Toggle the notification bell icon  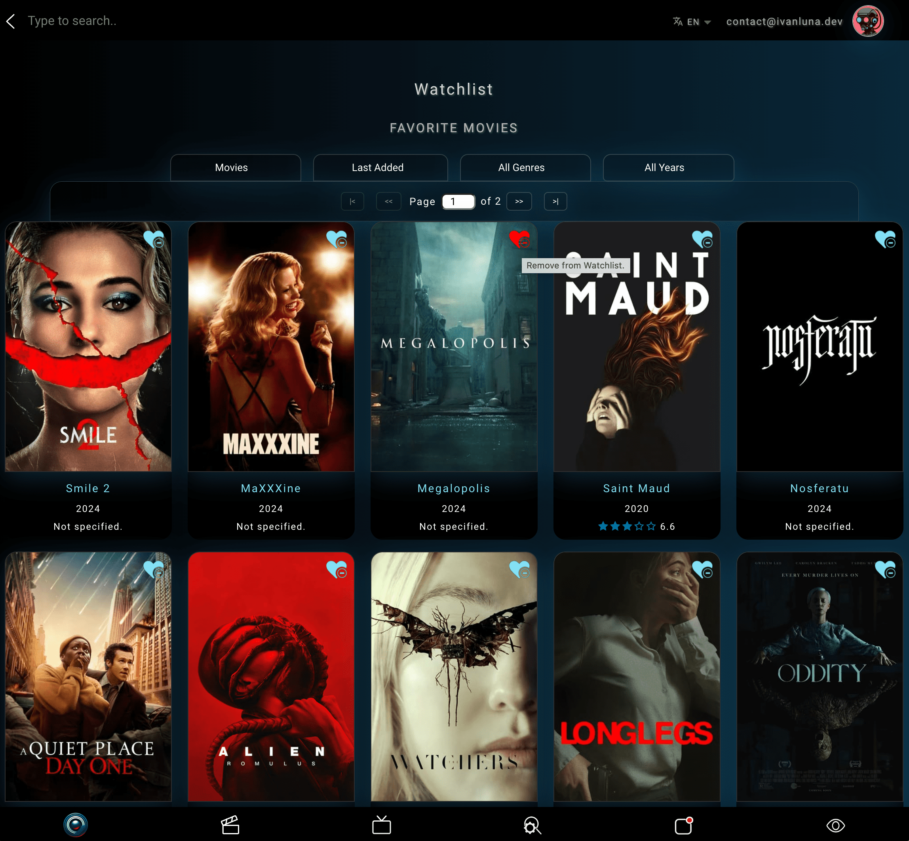tap(683, 824)
